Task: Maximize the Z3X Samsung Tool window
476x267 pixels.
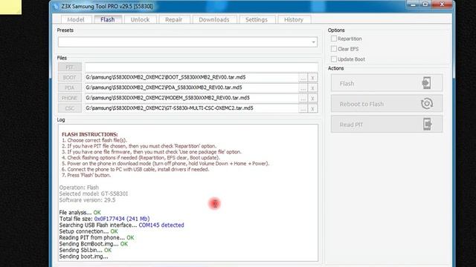Action: pyautogui.click(x=425, y=4)
